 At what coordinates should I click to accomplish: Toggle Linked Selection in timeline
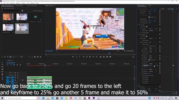(x=14, y=65)
